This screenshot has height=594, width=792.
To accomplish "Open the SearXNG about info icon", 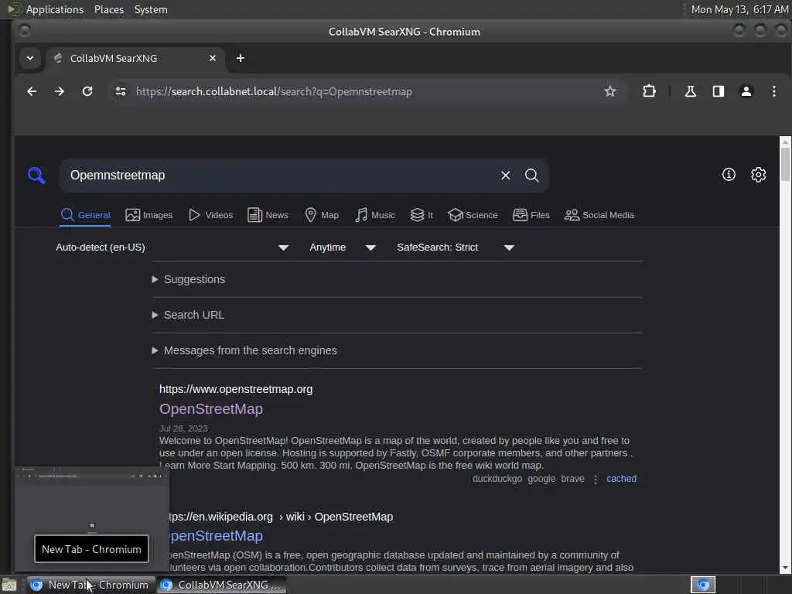I will (x=729, y=175).
